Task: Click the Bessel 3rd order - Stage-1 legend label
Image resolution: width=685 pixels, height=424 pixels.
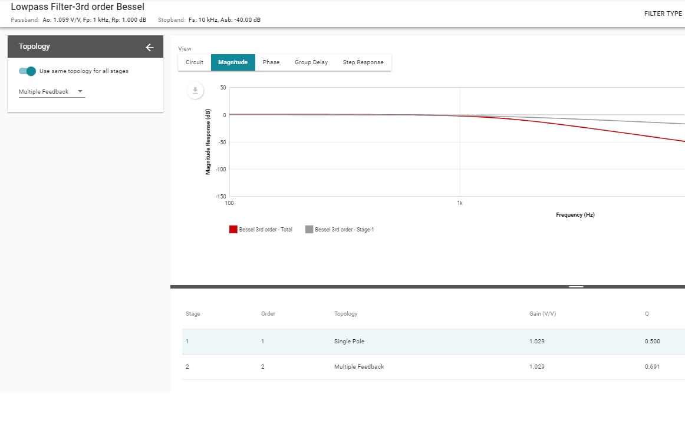Action: (344, 230)
